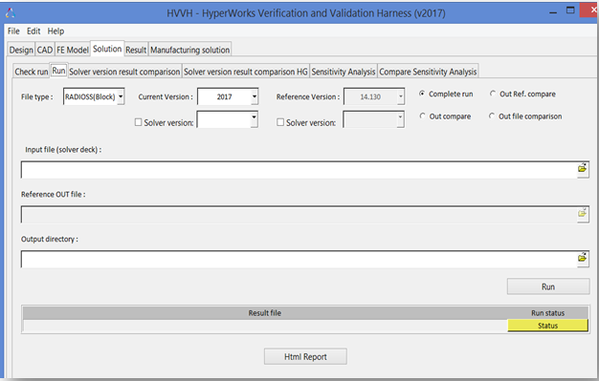Browse for input solver deck file

582,169
